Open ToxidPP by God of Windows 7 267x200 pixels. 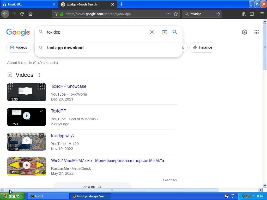click(59, 111)
